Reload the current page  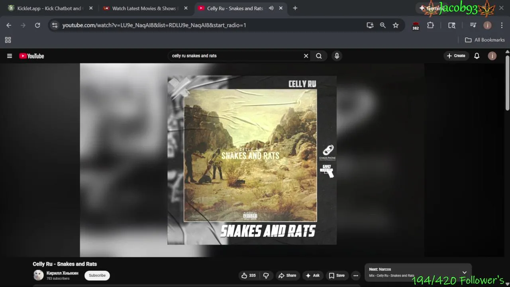coord(37,25)
